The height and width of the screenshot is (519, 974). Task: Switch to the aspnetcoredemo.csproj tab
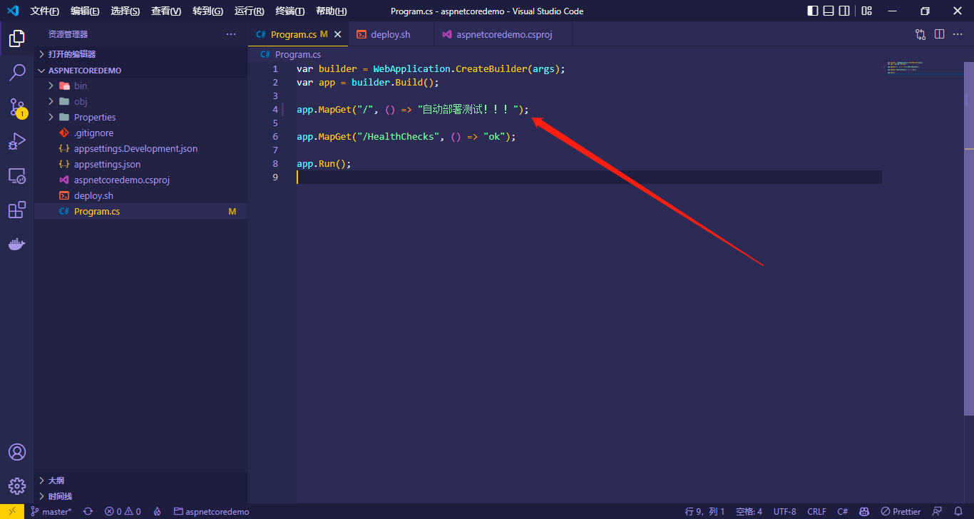(x=503, y=34)
